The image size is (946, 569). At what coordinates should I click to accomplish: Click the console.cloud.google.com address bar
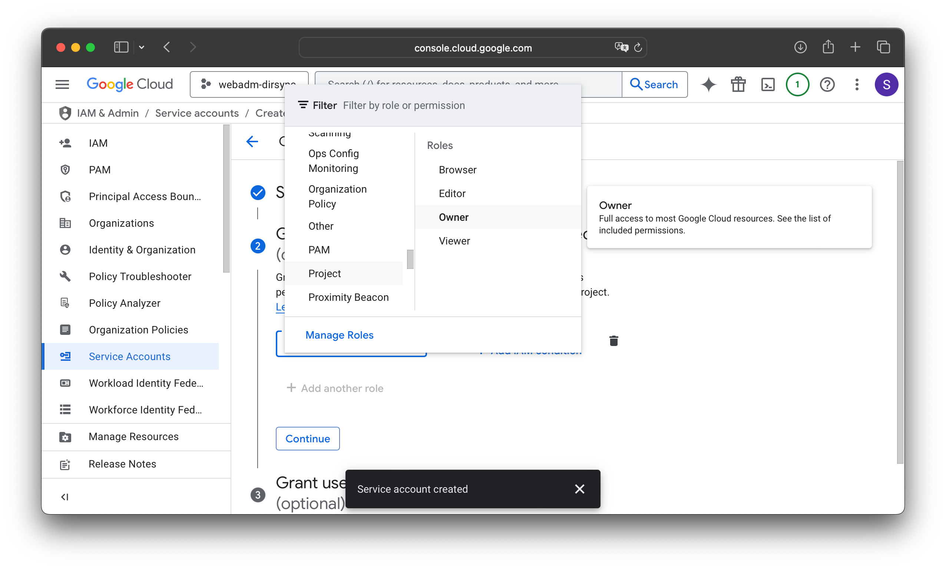[x=473, y=47]
